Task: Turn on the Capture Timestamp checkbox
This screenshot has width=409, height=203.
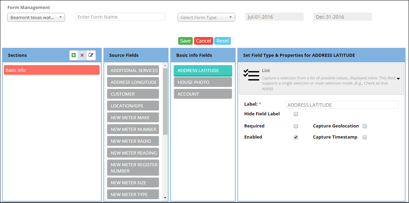Action: [x=365, y=137]
